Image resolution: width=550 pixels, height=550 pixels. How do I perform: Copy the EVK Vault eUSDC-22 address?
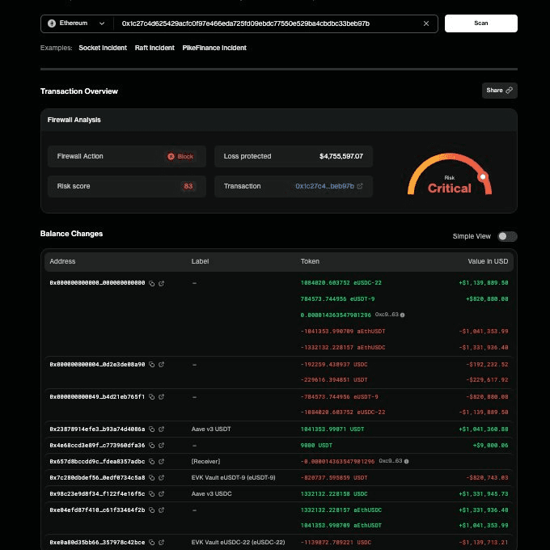pyautogui.click(x=151, y=542)
